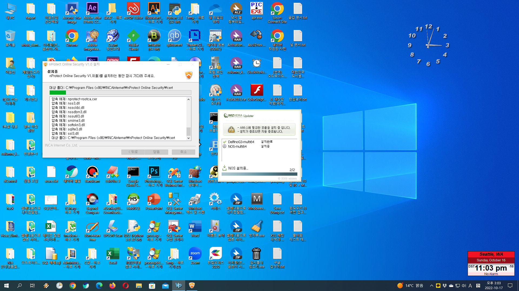The image size is (519, 291).
Task: Launch qBittorrent from the desktop
Action: (174, 38)
